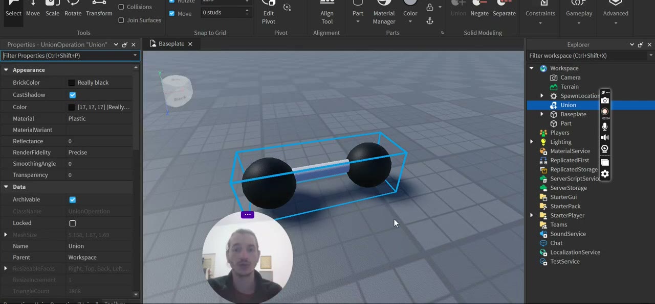
Task: Enable the Collisions checkbox
Action: 121,7
